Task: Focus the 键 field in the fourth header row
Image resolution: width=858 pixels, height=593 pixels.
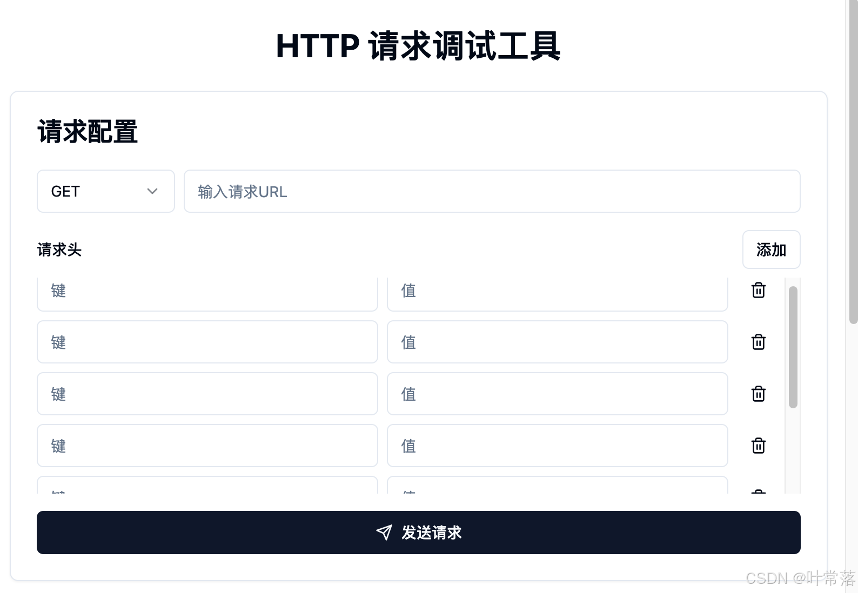Action: (x=207, y=446)
